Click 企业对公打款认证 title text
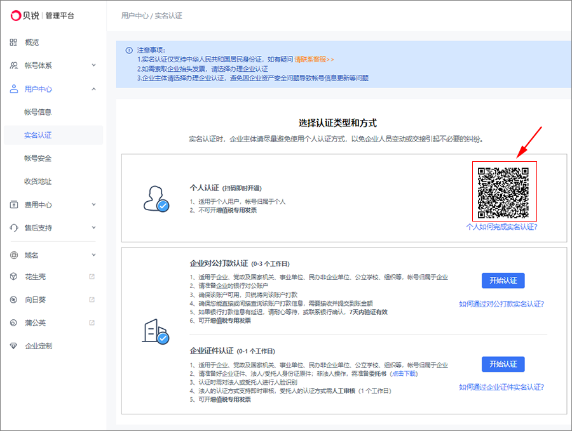Screen dimensions: 572x431 click(219, 263)
